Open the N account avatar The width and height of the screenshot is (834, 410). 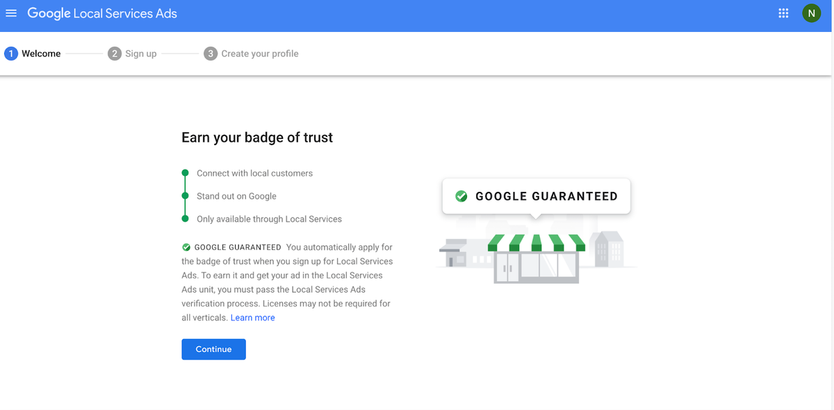[811, 13]
